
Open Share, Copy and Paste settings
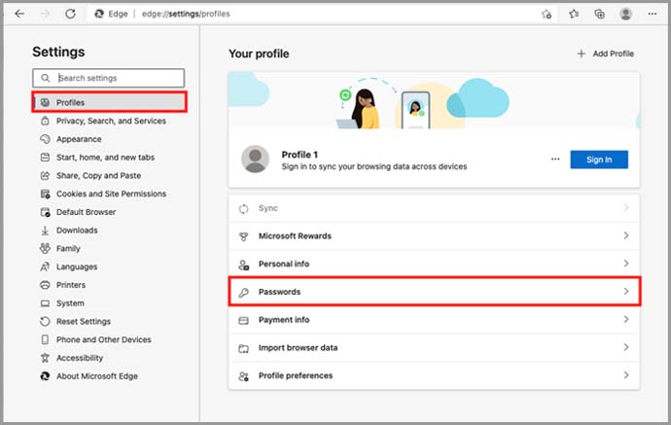click(98, 175)
